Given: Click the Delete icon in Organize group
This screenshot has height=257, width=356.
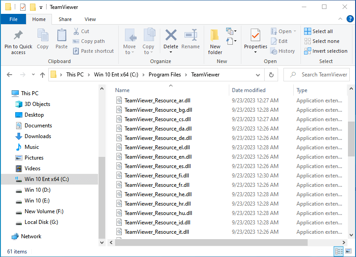Looking at the screenshot, I should (171, 36).
